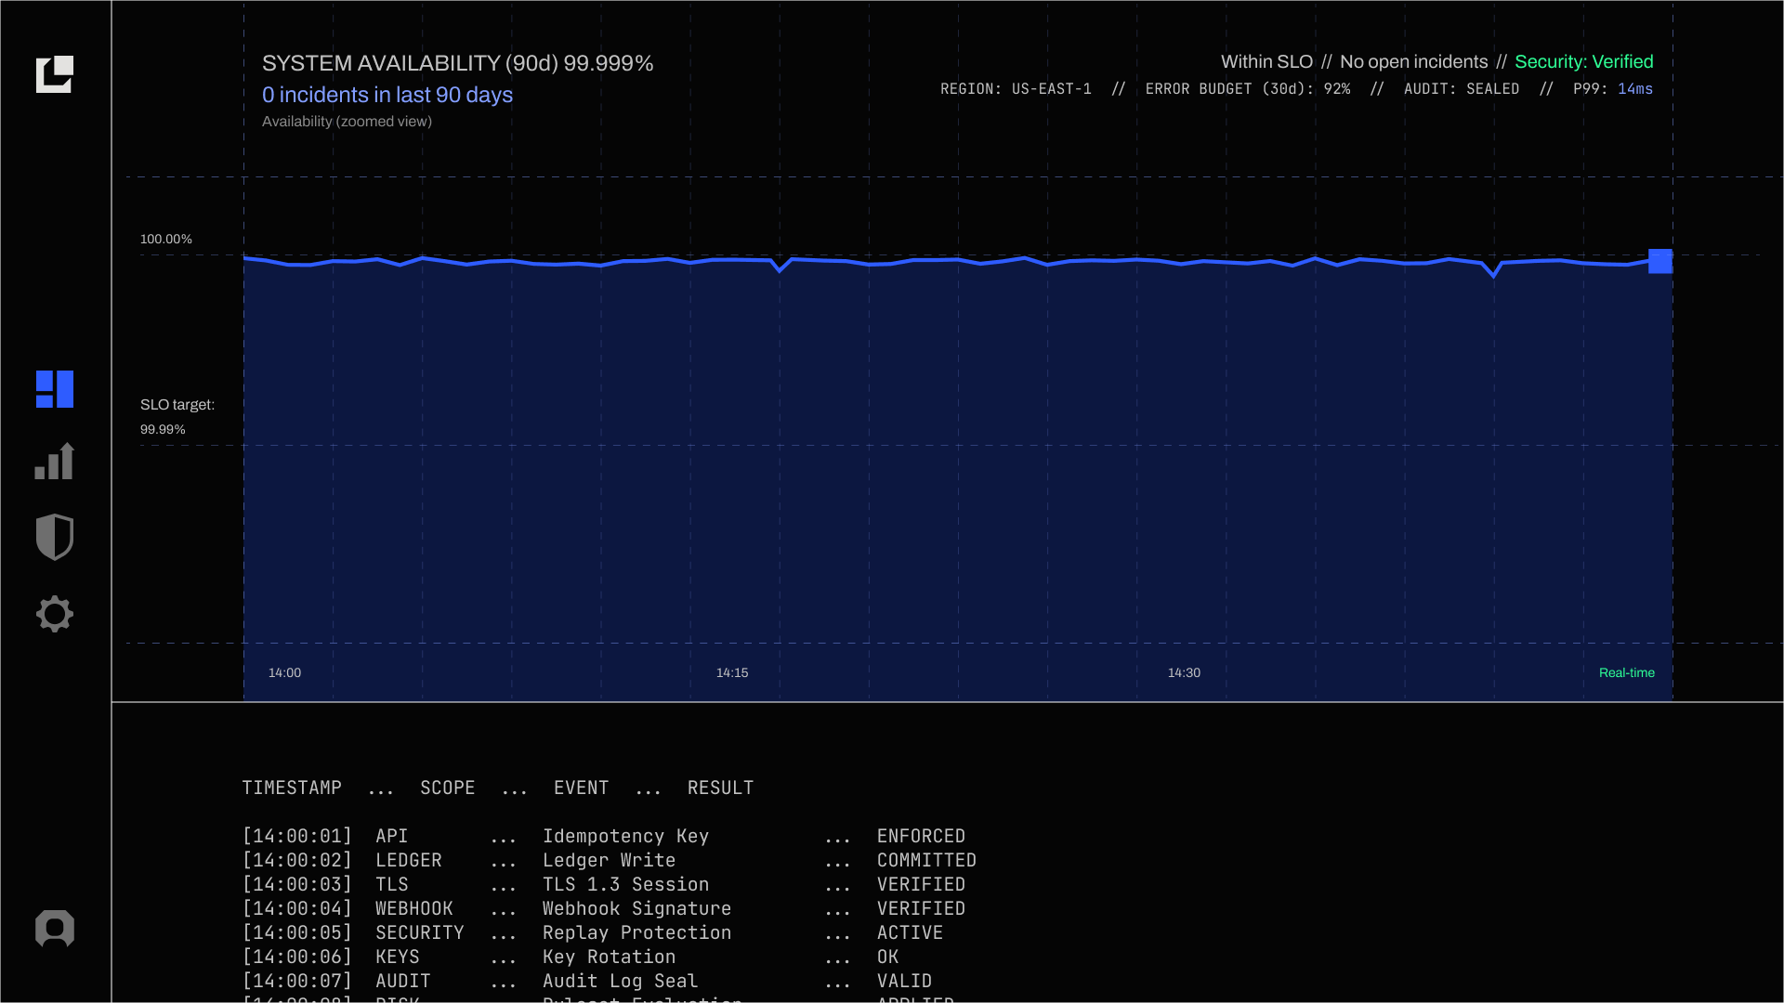Click the 14:30 time axis label
The image size is (1784, 1003).
click(x=1184, y=672)
